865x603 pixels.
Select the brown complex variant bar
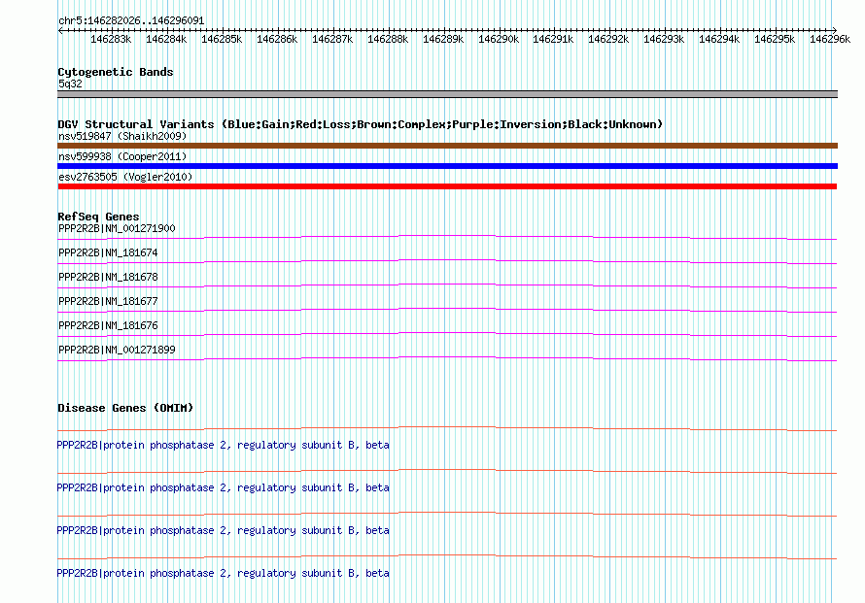point(447,146)
